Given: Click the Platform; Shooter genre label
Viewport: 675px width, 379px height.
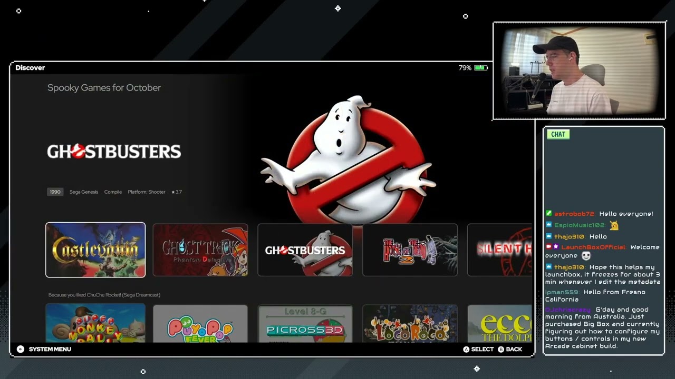Looking at the screenshot, I should (x=147, y=192).
